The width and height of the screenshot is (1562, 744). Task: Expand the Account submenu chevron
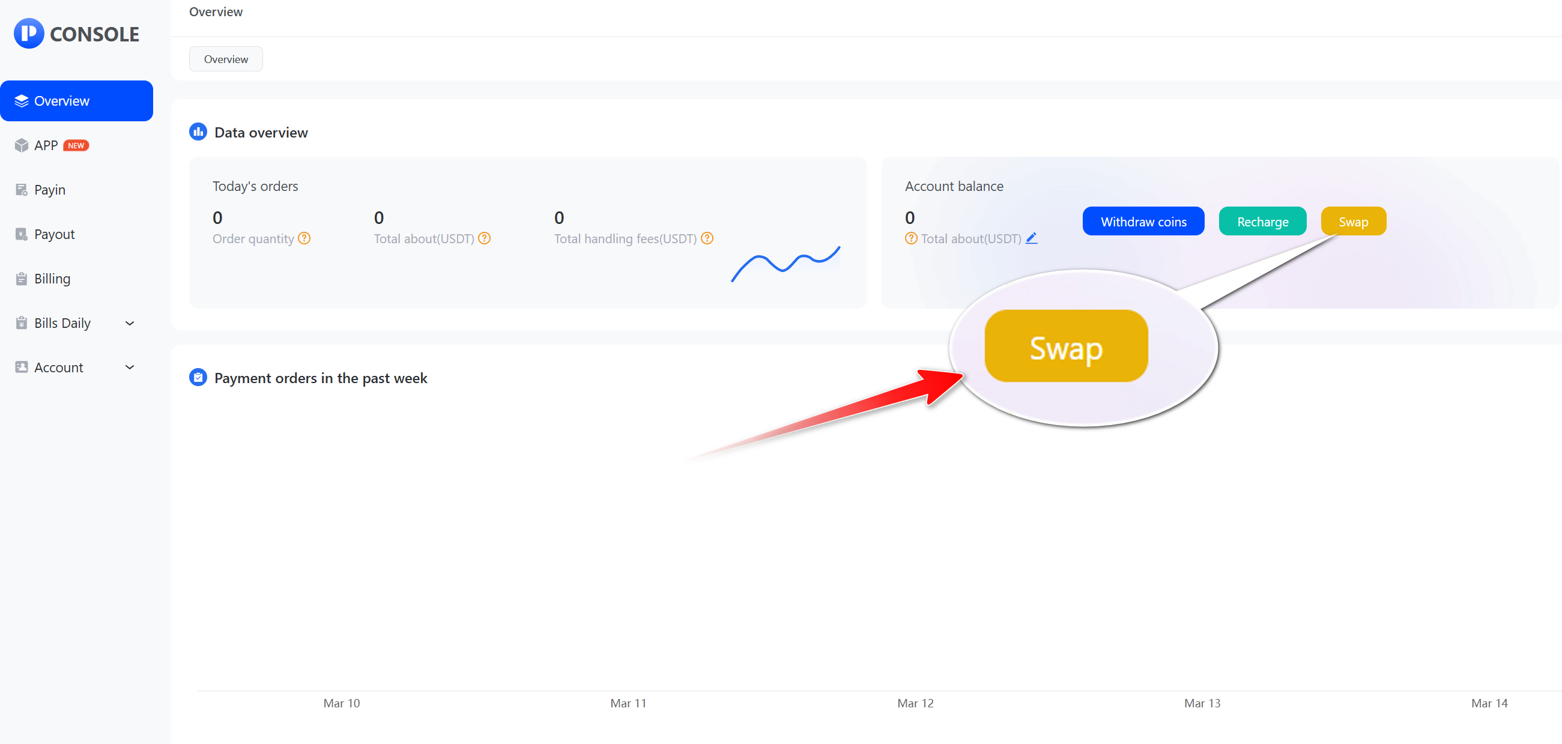[x=129, y=367]
